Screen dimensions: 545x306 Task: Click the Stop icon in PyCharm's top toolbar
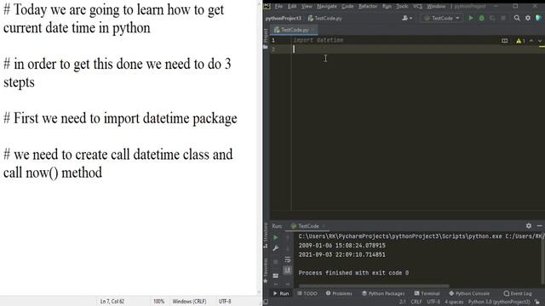pyautogui.click(x=503, y=18)
